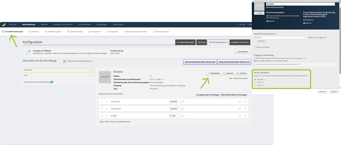Select the Hybrid radio option
The width and height of the screenshot is (341, 145).
click(x=255, y=85)
